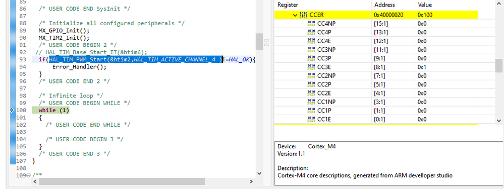The image size is (504, 189).
Task: Click the CC1E bitfield icon
Action: coord(311,119)
